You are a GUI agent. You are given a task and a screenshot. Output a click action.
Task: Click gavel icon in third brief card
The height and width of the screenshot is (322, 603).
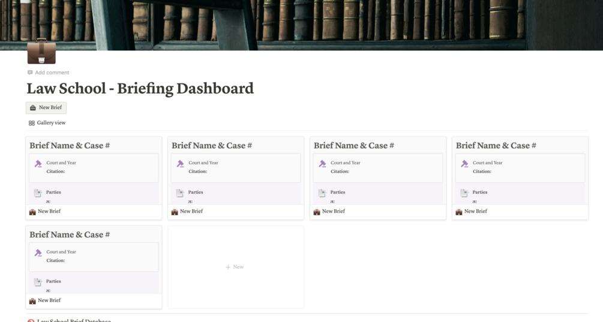tap(322, 164)
